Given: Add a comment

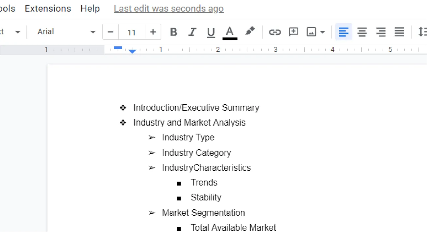Looking at the screenshot, I should pyautogui.click(x=293, y=32).
